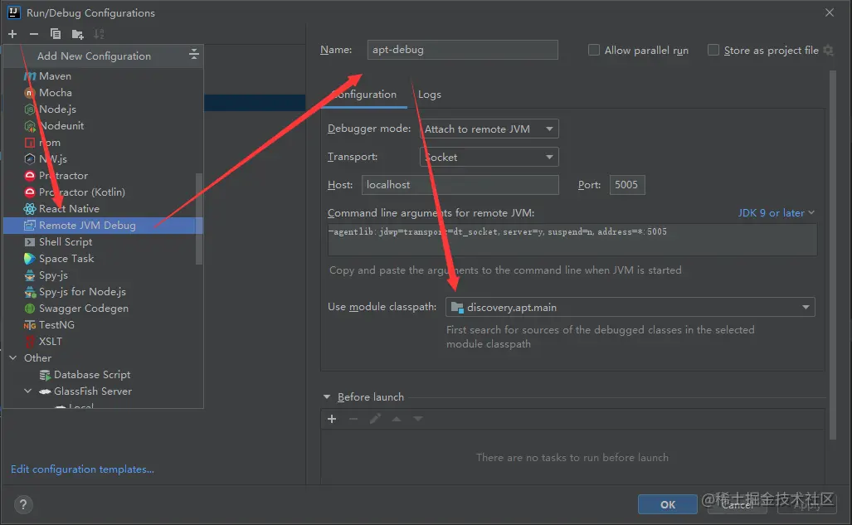Click the remote JVM command line arguments box
This screenshot has width=852, height=525.
click(x=572, y=240)
